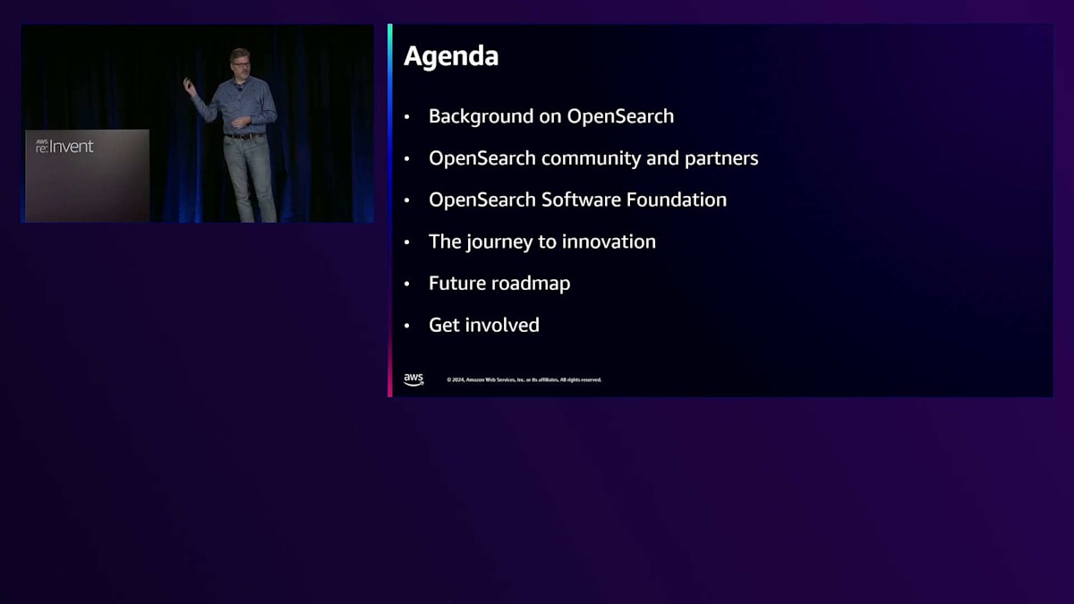The width and height of the screenshot is (1074, 604).
Task: Click the AWS re:Invent logo on the podium
Action: (64, 146)
